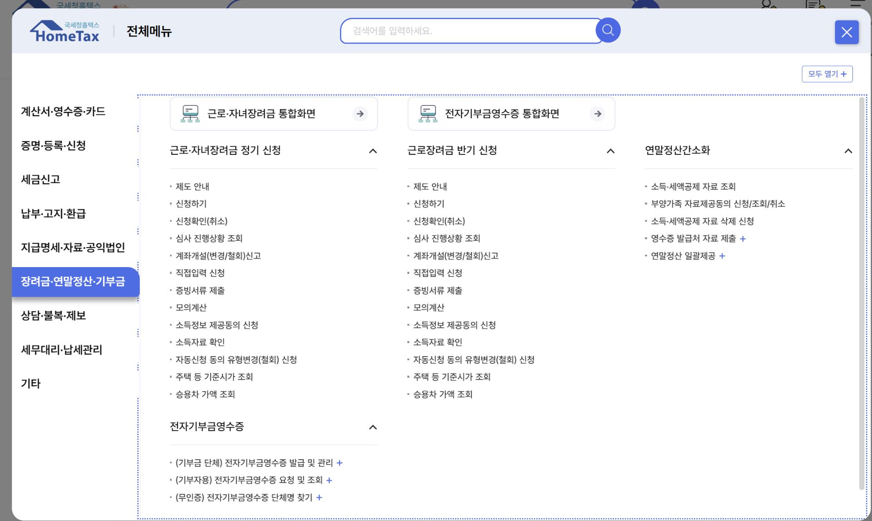
Task: Collapse 근로장려금 반기 신청 section chevron
Action: 610,151
